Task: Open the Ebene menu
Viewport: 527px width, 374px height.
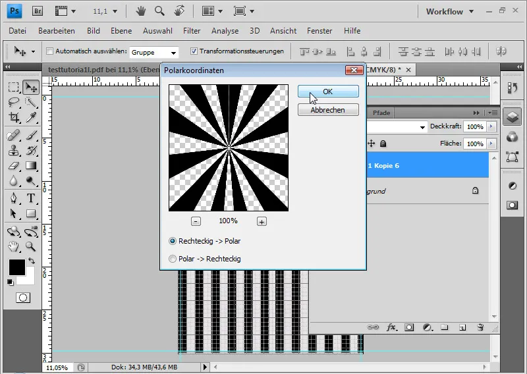Action: coord(121,31)
